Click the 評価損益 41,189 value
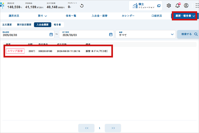The image size is (199, 133). tap(34, 7)
